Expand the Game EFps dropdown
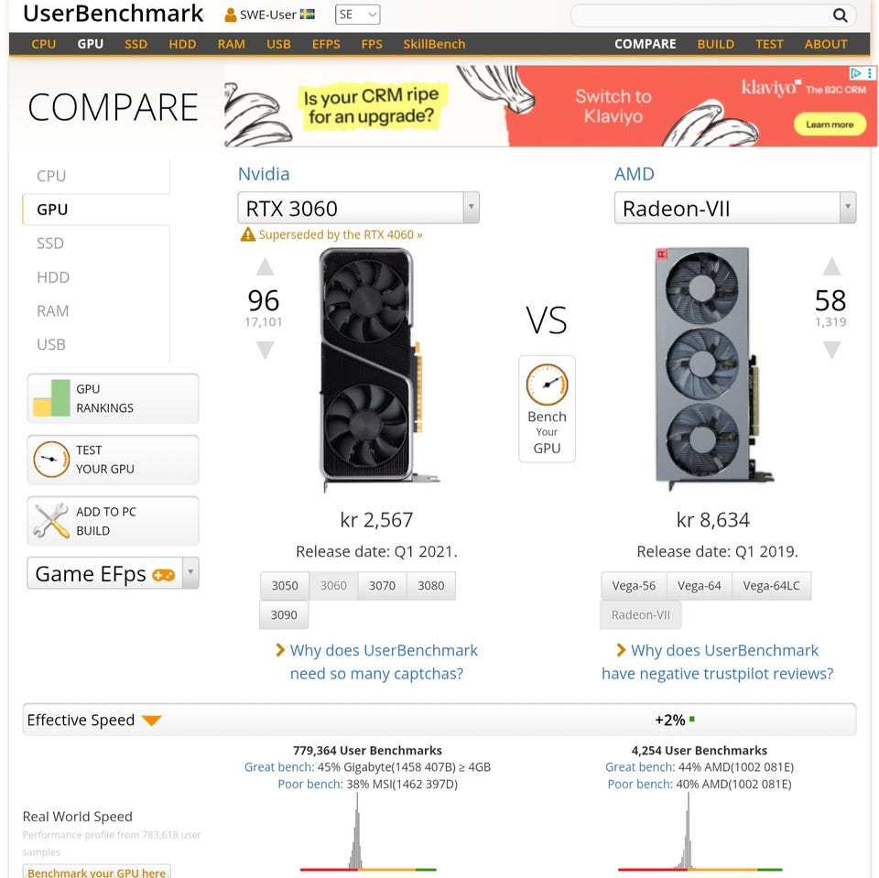The width and height of the screenshot is (879, 878). (190, 573)
